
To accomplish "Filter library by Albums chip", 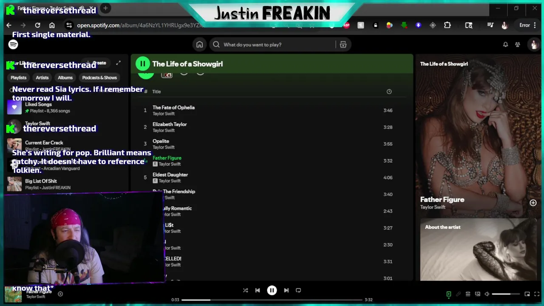I will pyautogui.click(x=65, y=77).
